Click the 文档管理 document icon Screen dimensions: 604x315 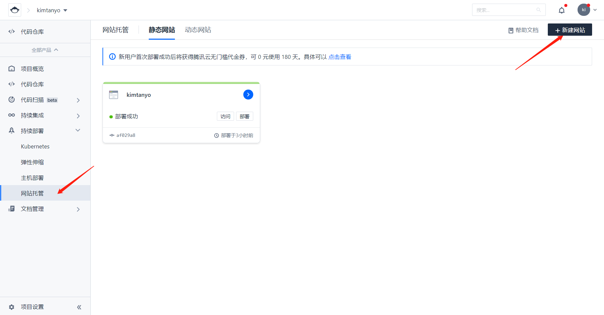12,209
